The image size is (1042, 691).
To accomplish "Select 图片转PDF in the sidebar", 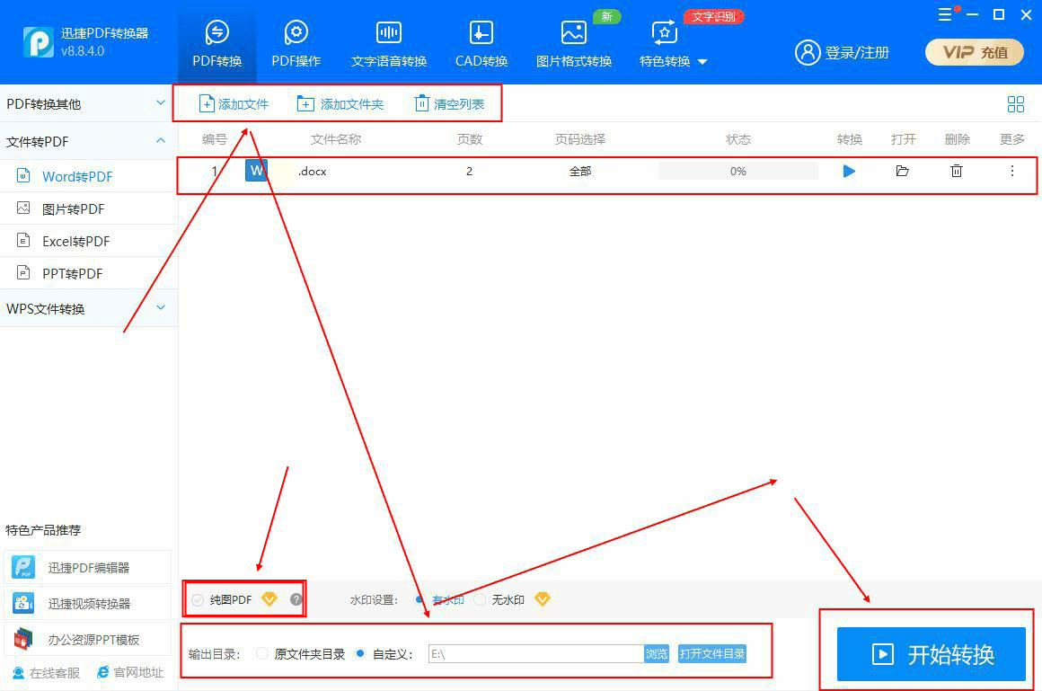I will point(73,208).
